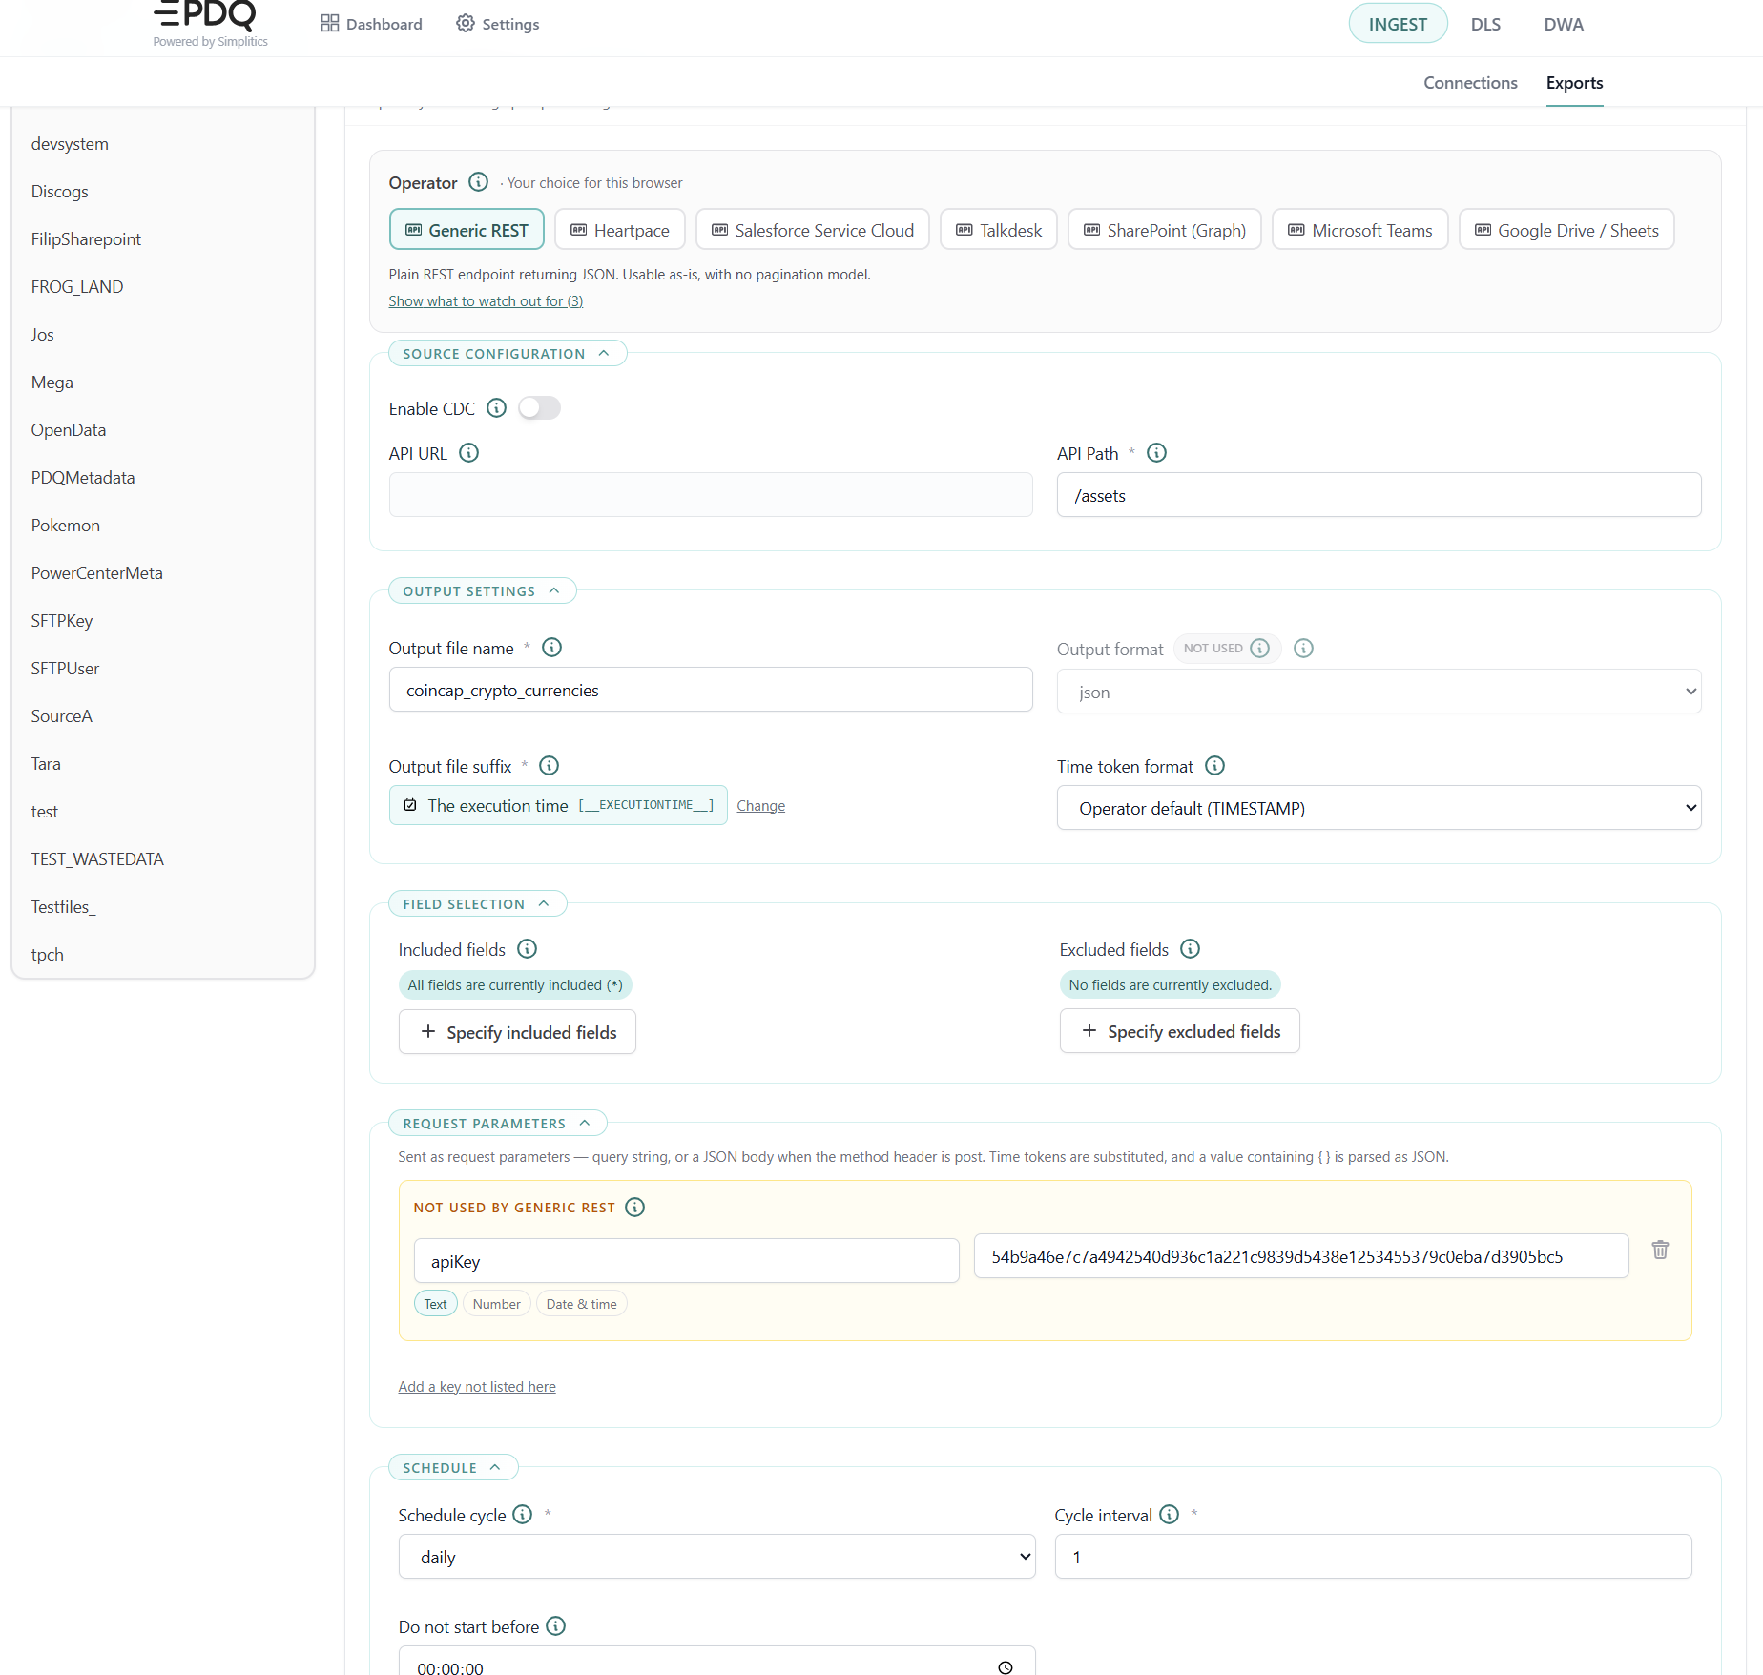This screenshot has width=1763, height=1675.
Task: Collapse the Field Selection section
Action: 477,903
